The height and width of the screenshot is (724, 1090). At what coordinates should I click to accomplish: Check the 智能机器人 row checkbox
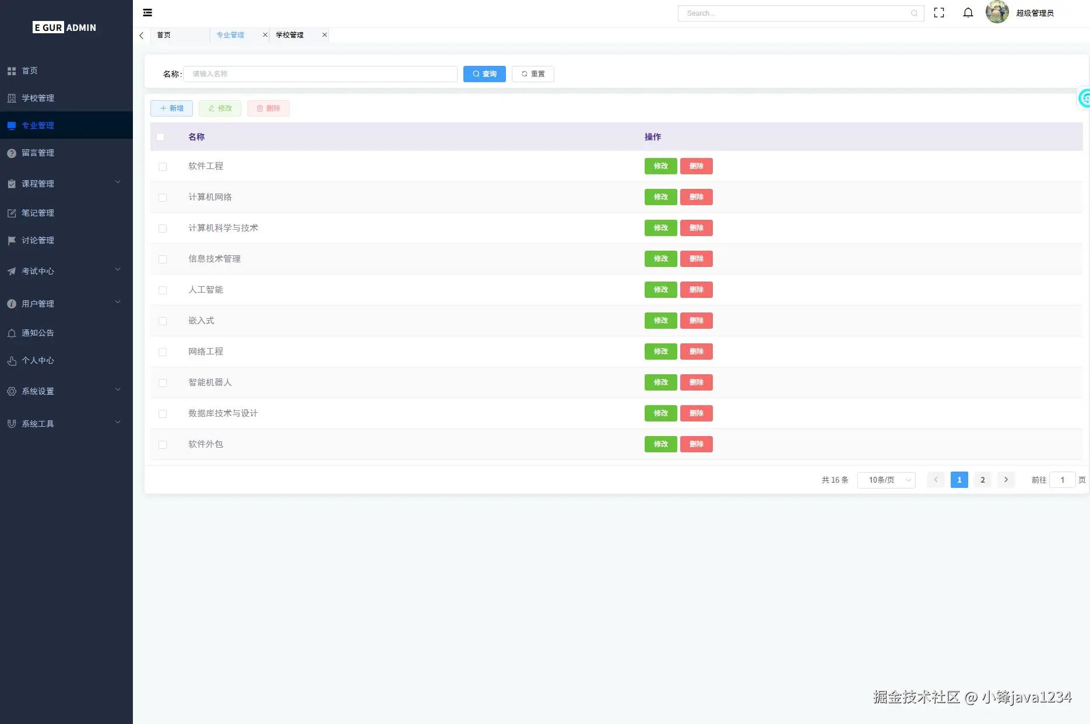163,383
